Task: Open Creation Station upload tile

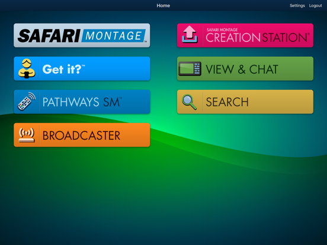Action: [245, 36]
